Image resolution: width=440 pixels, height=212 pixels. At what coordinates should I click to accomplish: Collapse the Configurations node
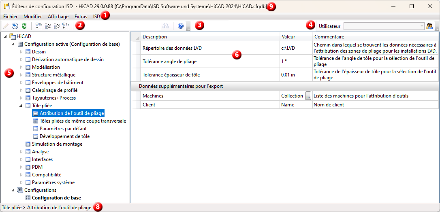click(13, 190)
